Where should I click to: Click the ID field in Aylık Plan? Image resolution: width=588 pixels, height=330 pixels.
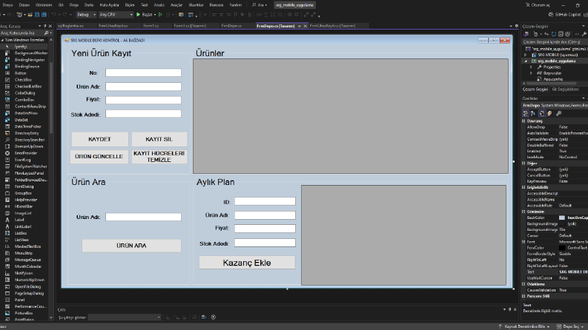265,201
